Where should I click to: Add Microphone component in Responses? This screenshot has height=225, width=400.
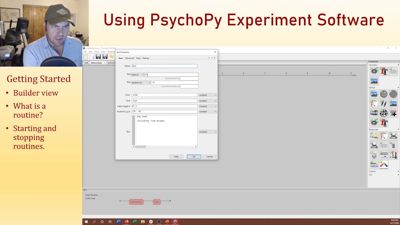tap(393, 145)
